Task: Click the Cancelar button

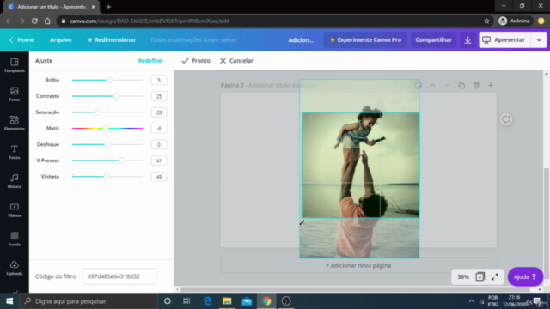Action: (x=236, y=61)
